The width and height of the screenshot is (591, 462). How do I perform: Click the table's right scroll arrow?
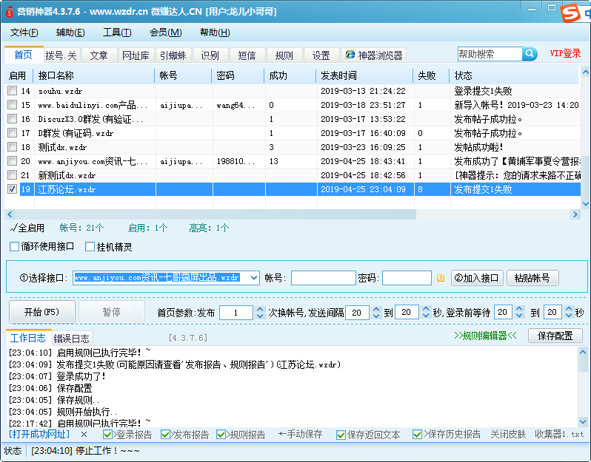pyautogui.click(x=575, y=214)
